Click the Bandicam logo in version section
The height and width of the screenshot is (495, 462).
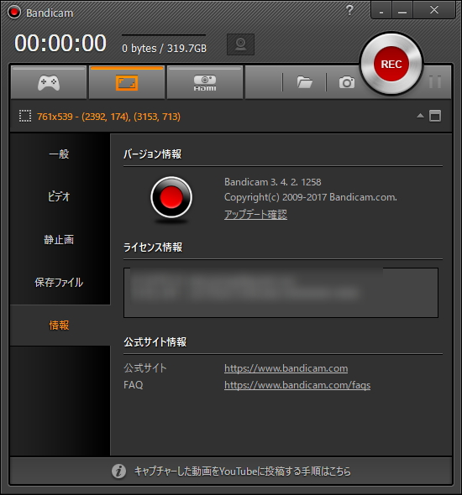[171, 198]
